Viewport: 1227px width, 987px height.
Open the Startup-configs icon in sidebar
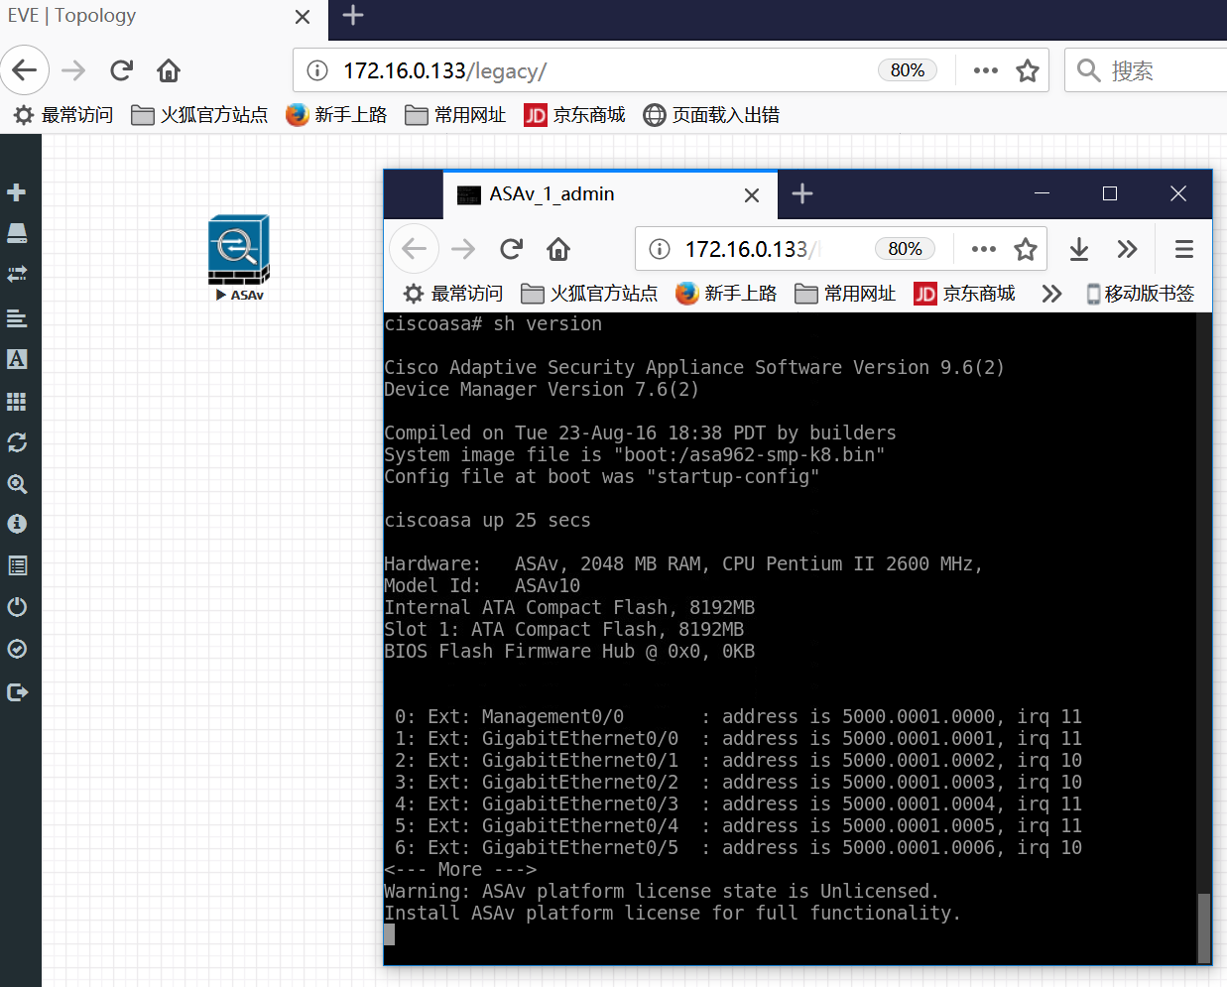(x=16, y=318)
